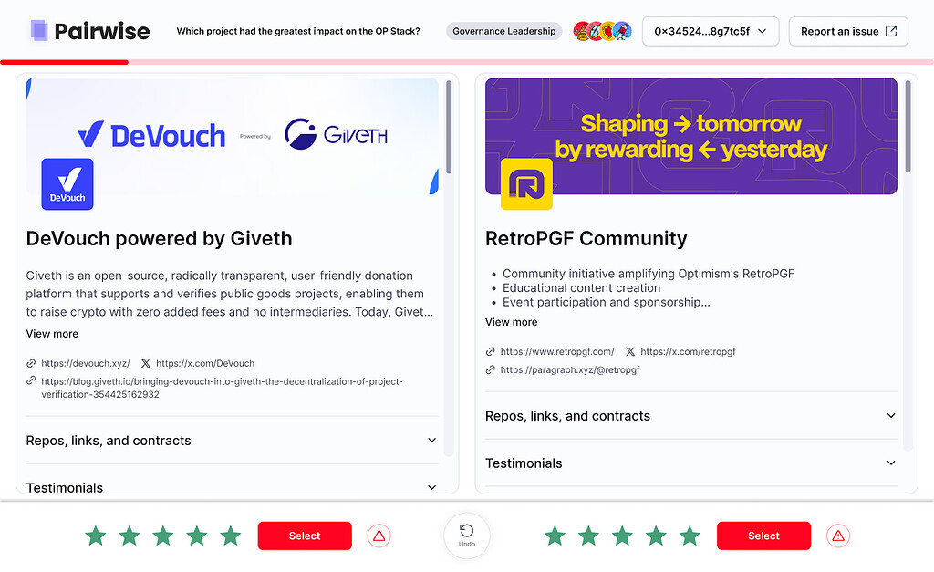Viewport: 934px width, 572px height.
Task: Open the 0×34524...8g7tc5f wallet dropdown
Action: [x=711, y=30]
